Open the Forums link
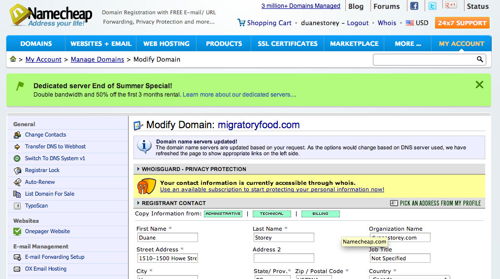Image resolution: width=500 pixels, height=279 pixels. (387, 6)
